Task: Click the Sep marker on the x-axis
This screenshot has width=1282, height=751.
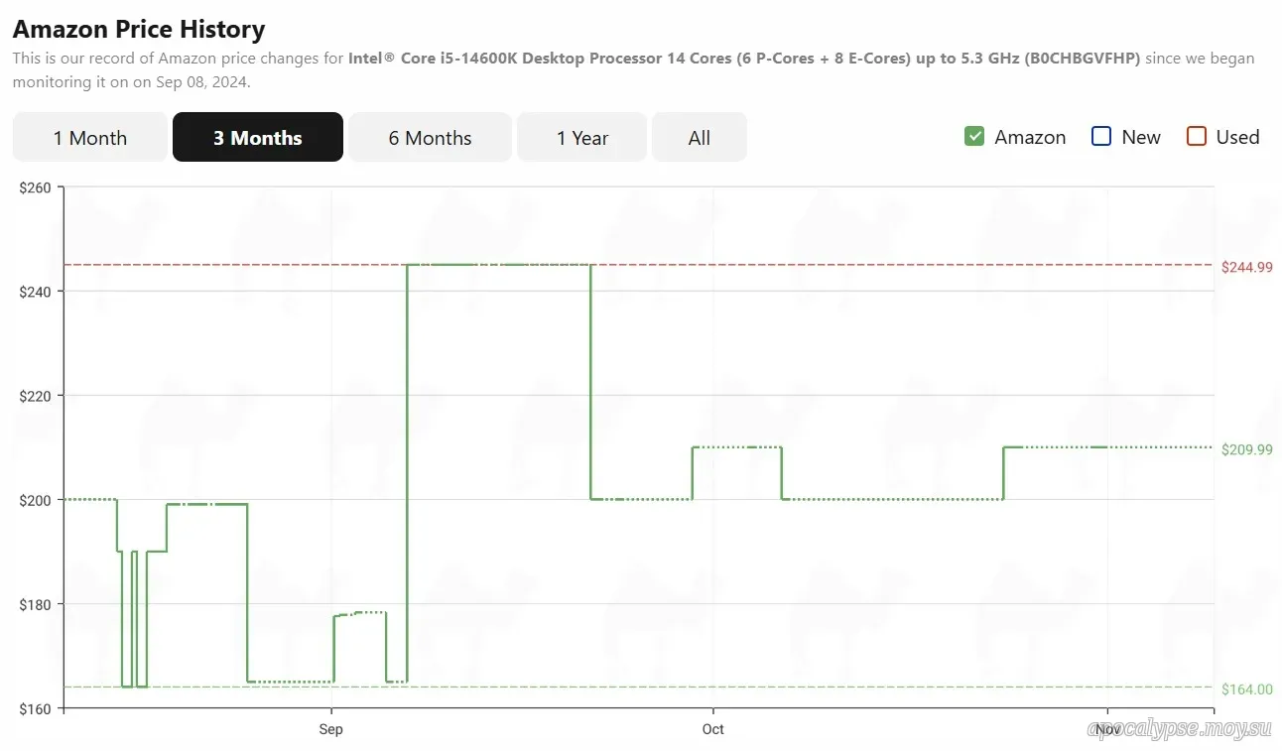Action: pos(330,729)
